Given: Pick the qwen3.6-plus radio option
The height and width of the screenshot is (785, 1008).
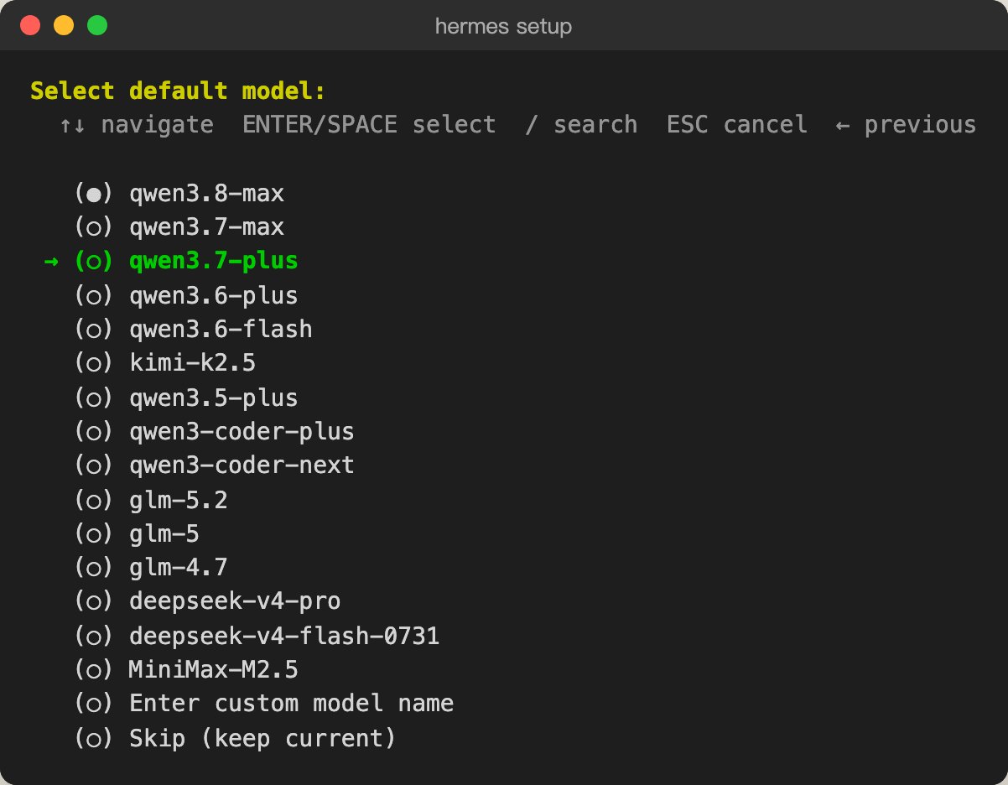Looking at the screenshot, I should [x=186, y=295].
